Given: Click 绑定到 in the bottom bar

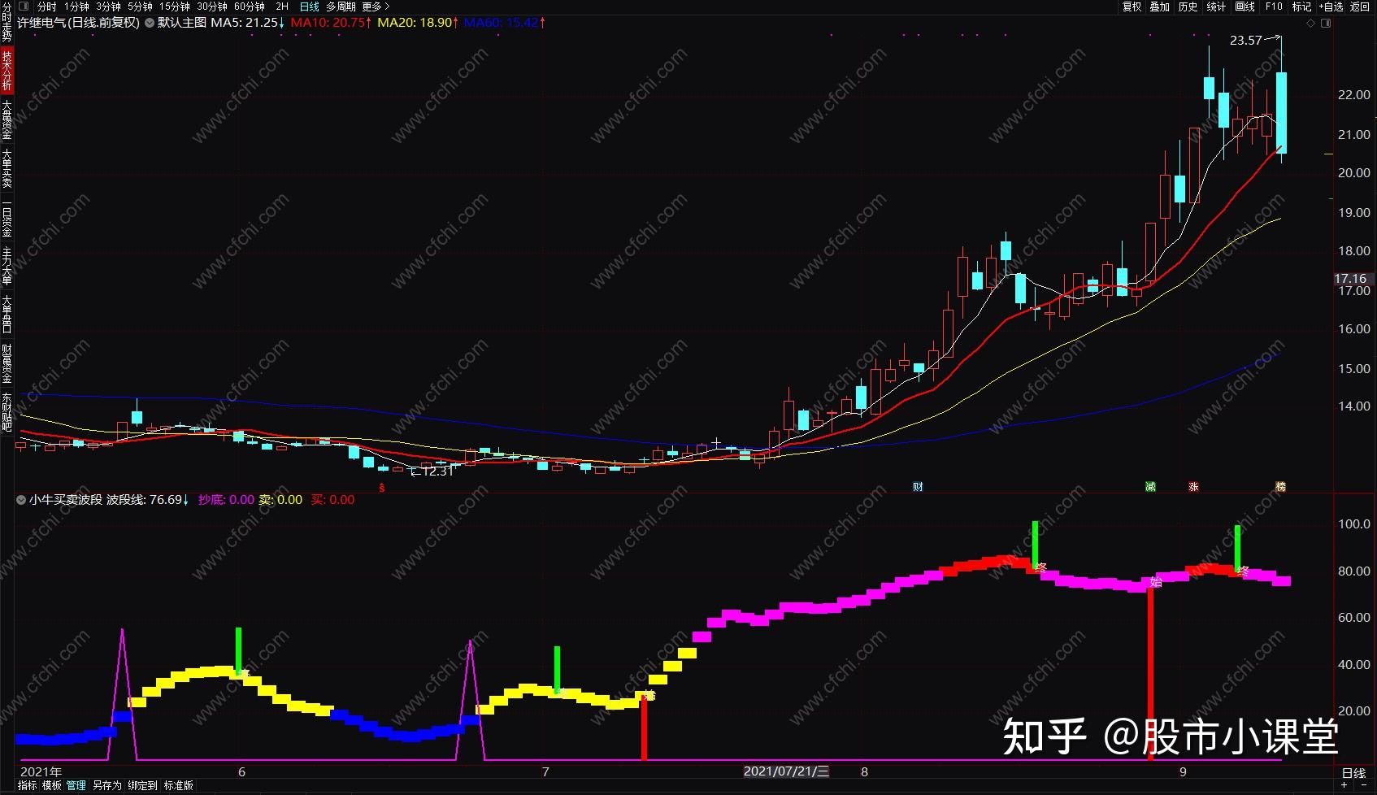Looking at the screenshot, I should click(x=142, y=785).
